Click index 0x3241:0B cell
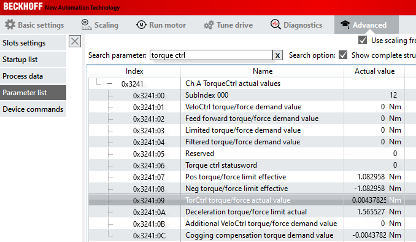416x242 pixels. click(x=149, y=224)
